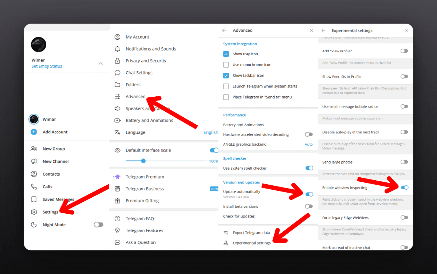Click the Folders folder icon
This screenshot has width=437, height=274.
point(117,85)
